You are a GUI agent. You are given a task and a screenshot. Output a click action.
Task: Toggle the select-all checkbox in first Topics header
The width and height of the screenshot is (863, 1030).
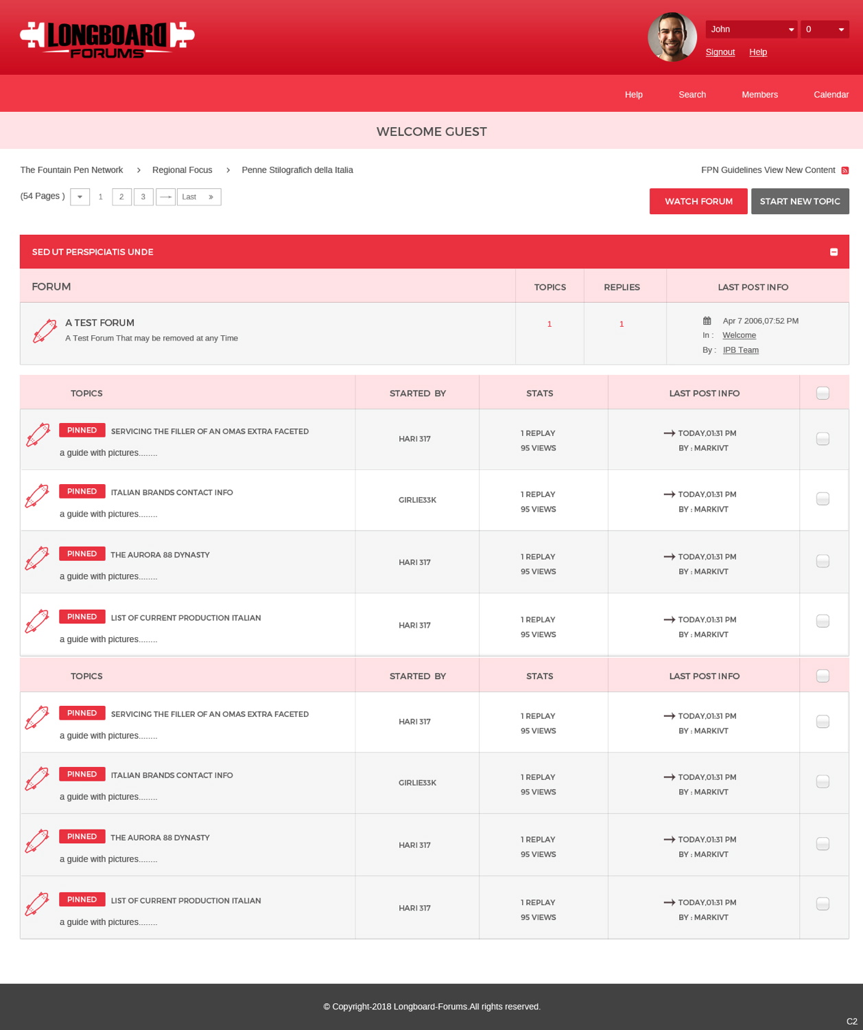823,393
